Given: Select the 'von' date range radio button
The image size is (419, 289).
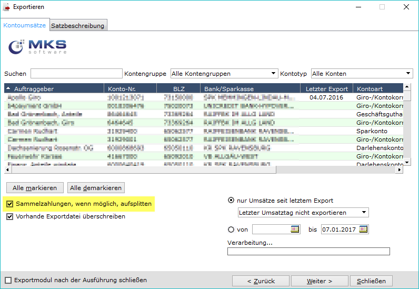Looking at the screenshot, I should (x=231, y=230).
